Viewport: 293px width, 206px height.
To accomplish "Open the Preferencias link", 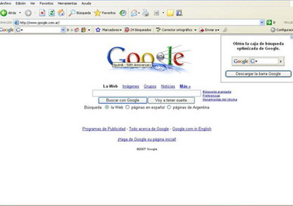I will coord(211,96).
